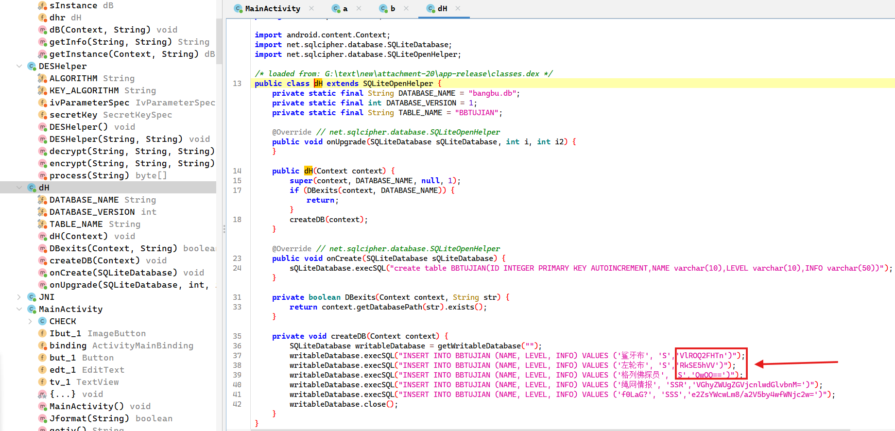Image resolution: width=895 pixels, height=431 pixels.
Task: Click the dH class icon in tree
Action: pos(32,188)
